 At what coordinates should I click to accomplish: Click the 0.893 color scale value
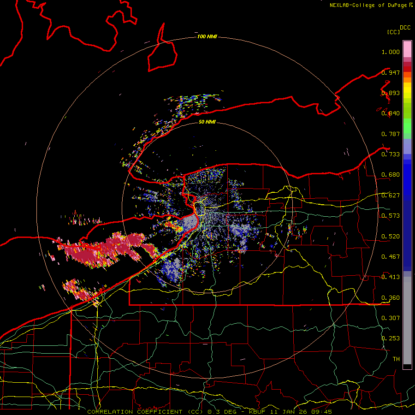click(x=391, y=93)
